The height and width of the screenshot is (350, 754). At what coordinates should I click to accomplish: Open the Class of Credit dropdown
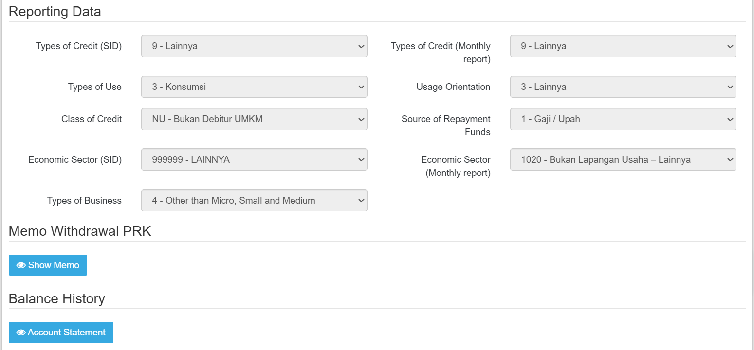pyautogui.click(x=254, y=119)
